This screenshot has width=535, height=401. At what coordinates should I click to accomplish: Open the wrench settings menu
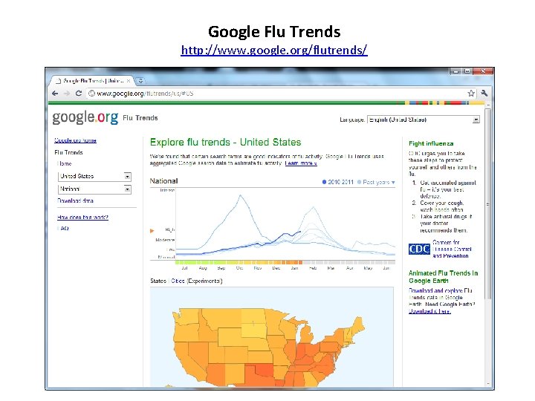click(484, 93)
